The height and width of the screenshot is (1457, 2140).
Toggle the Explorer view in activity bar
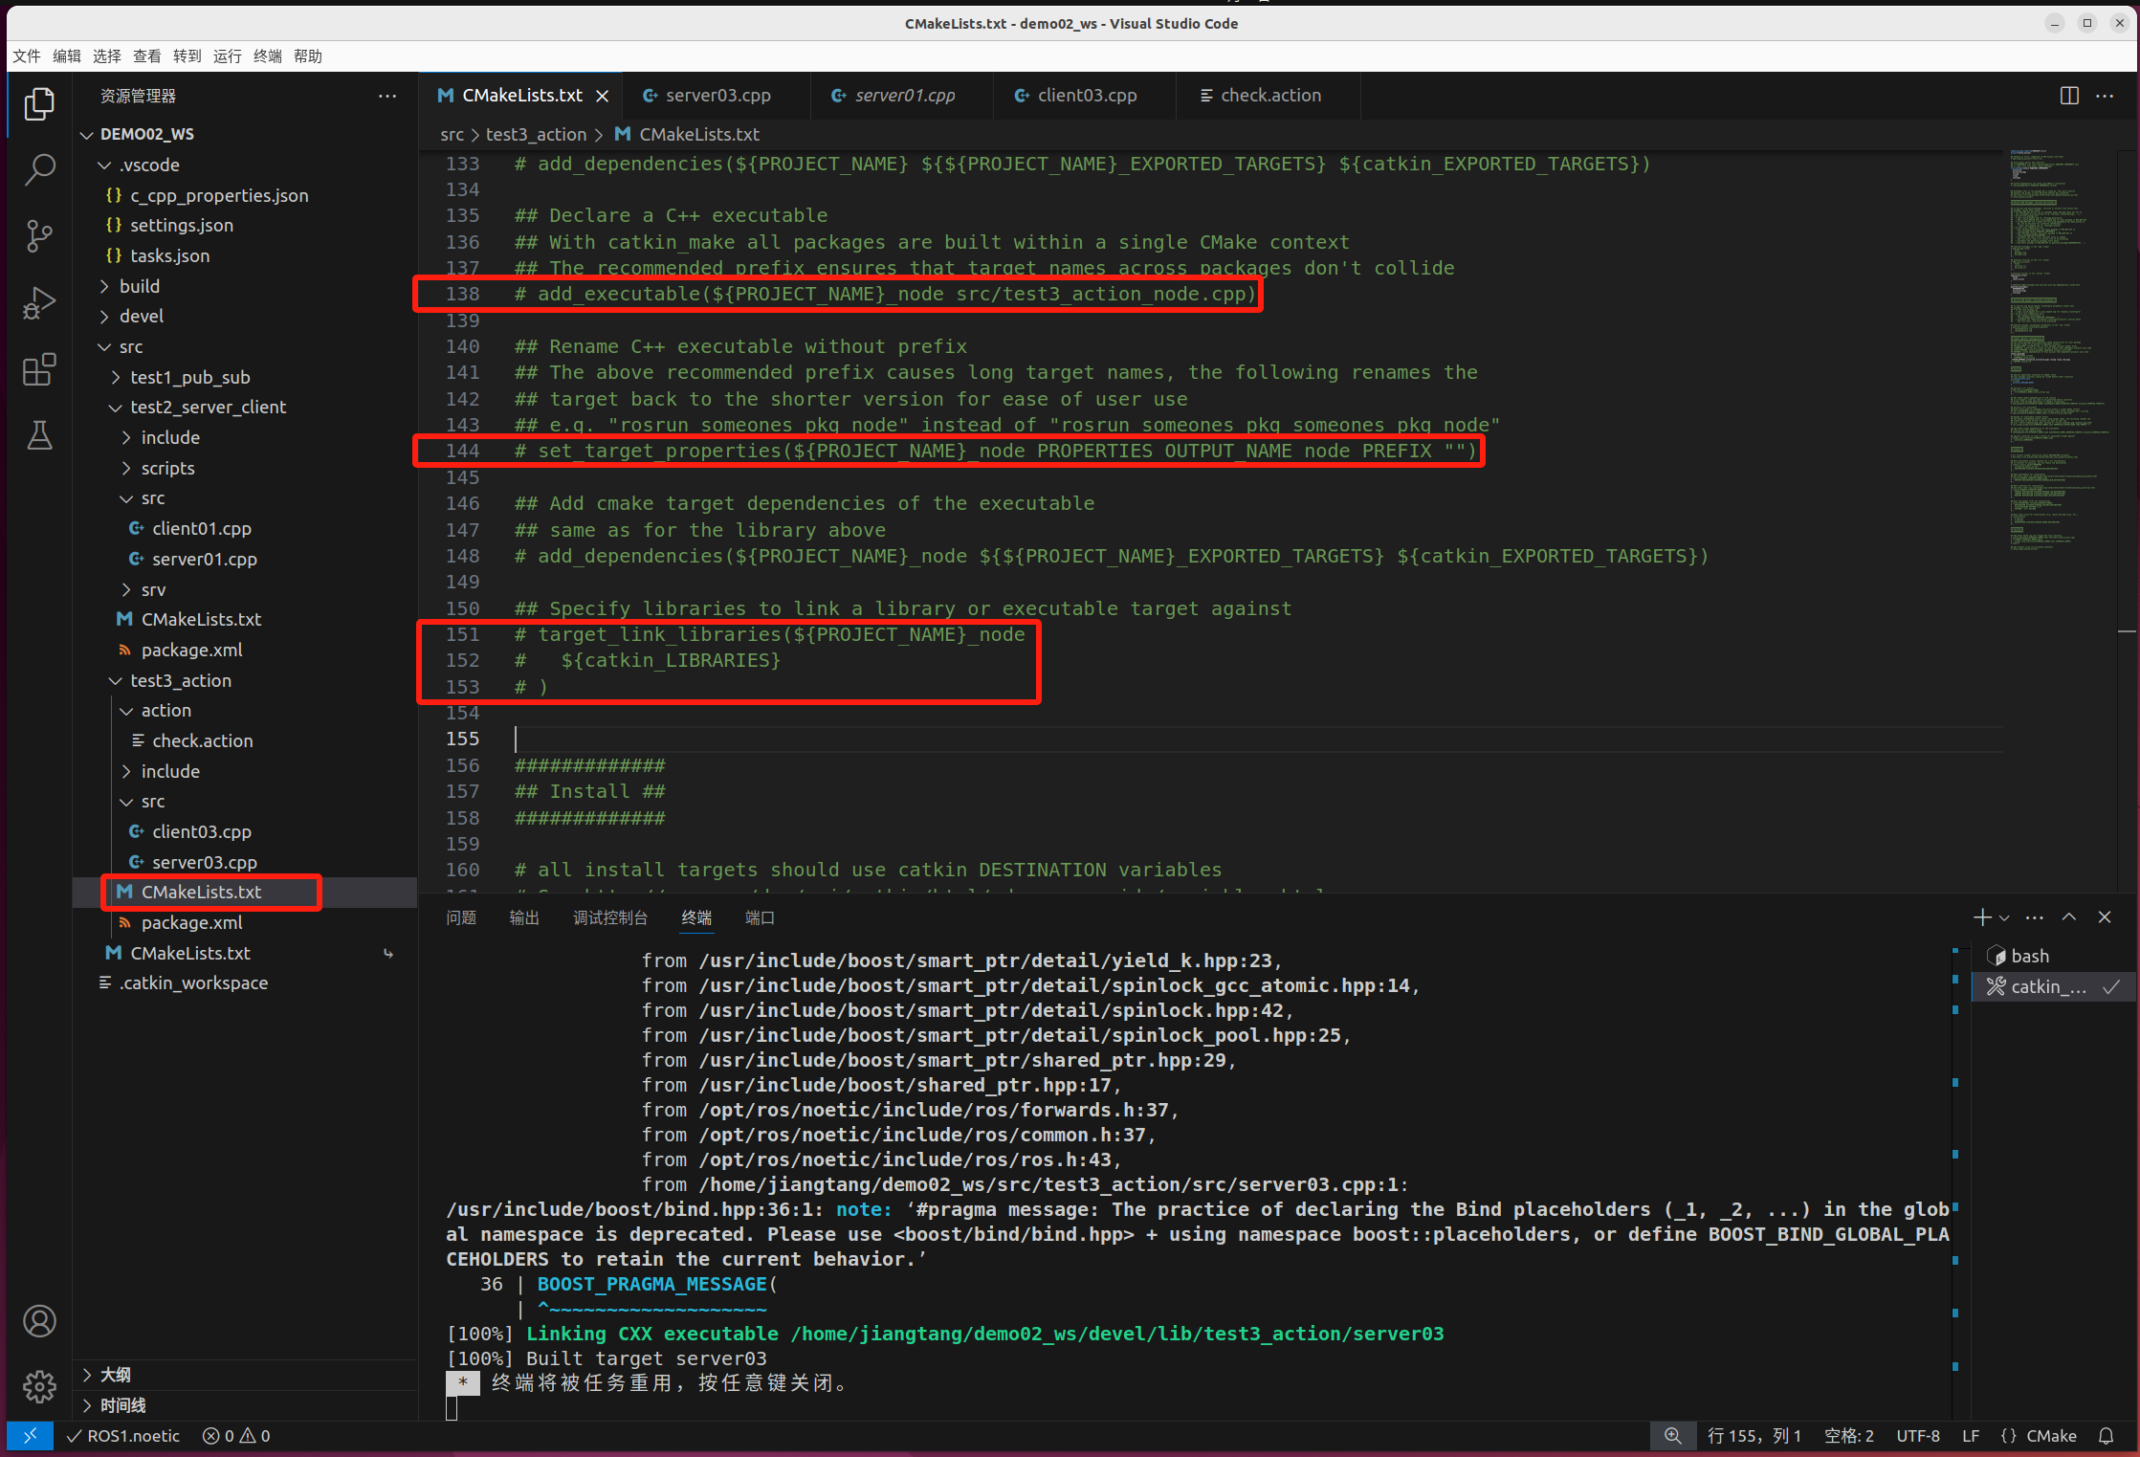tap(39, 103)
